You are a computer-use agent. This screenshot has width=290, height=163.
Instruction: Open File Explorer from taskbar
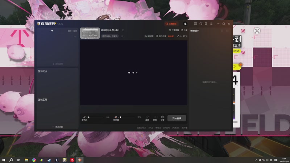(26, 160)
